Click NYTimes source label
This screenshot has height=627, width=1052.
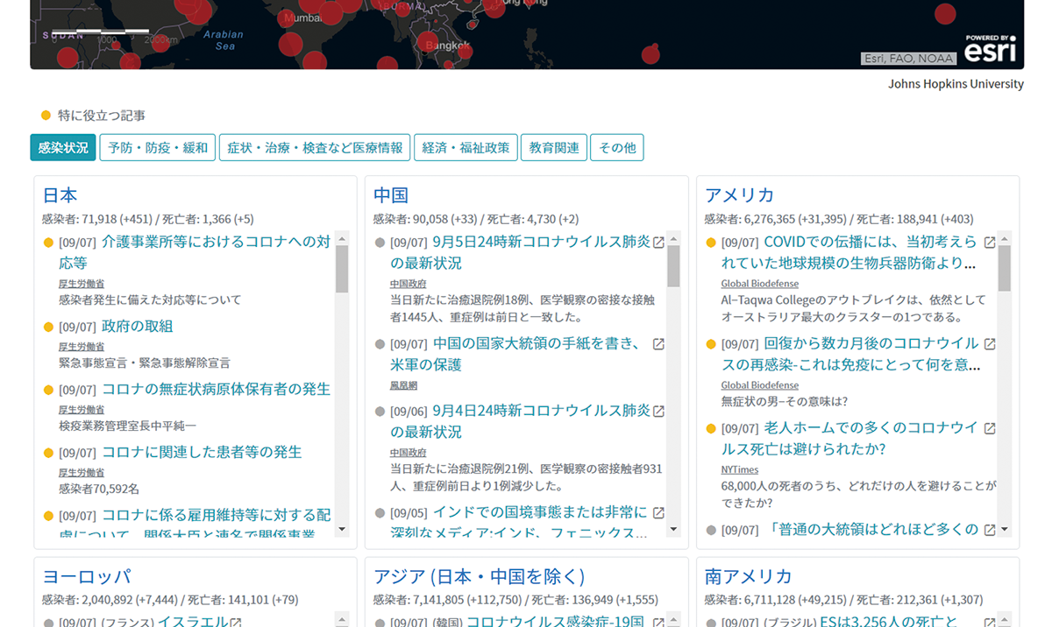click(740, 469)
